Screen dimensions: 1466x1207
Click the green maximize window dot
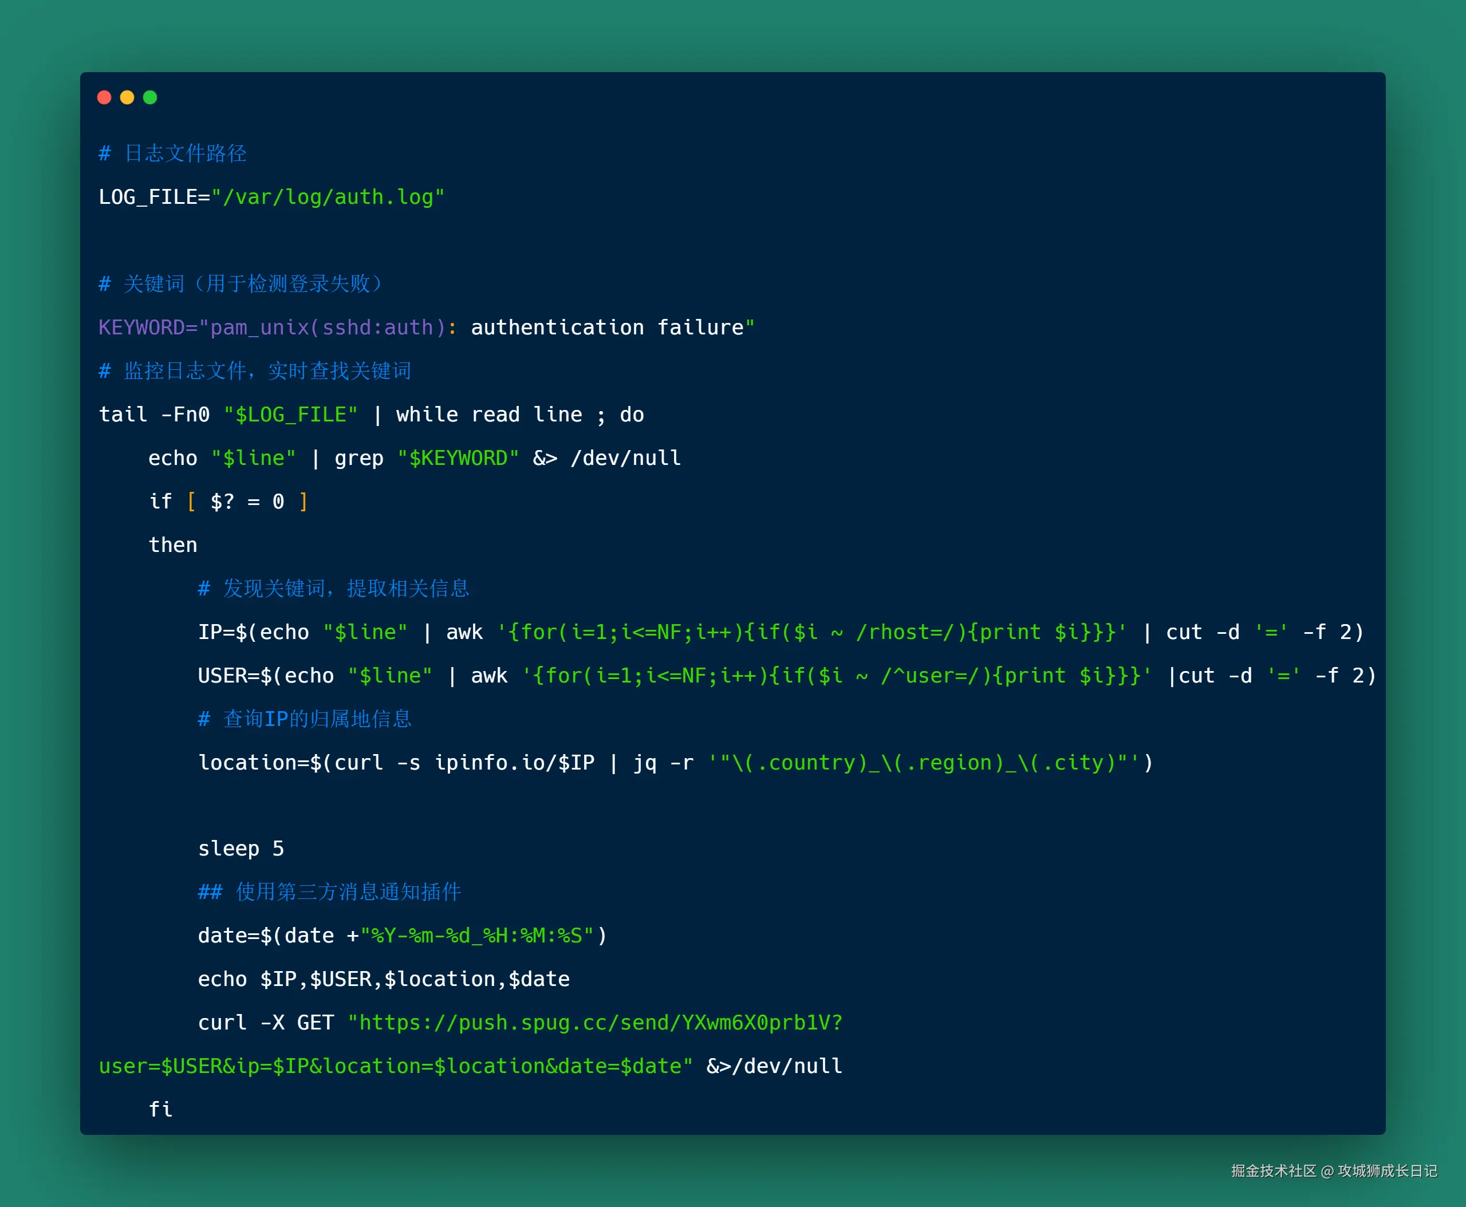(x=150, y=97)
